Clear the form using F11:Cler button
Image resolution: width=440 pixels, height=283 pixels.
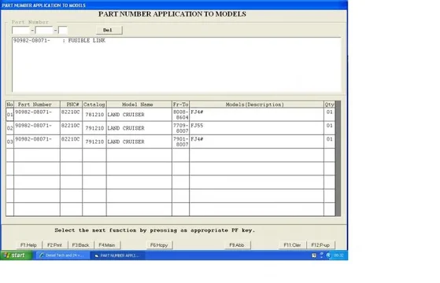pos(292,245)
